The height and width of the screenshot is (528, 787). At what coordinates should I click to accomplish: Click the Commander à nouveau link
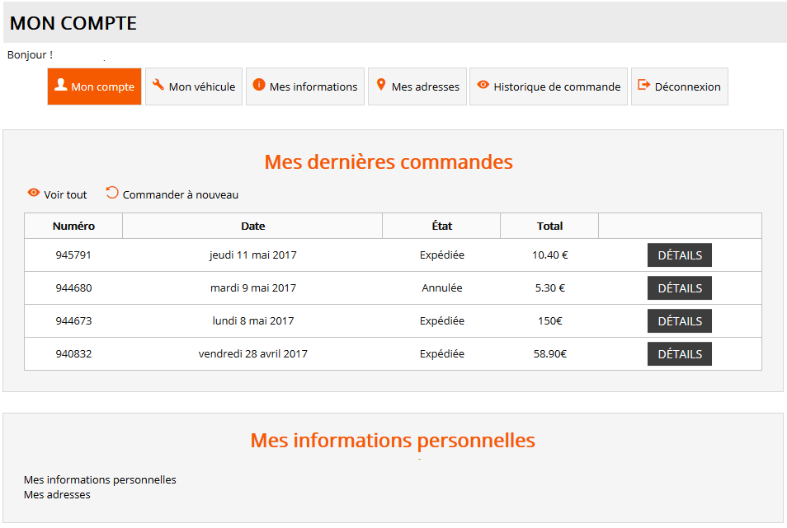pos(180,195)
